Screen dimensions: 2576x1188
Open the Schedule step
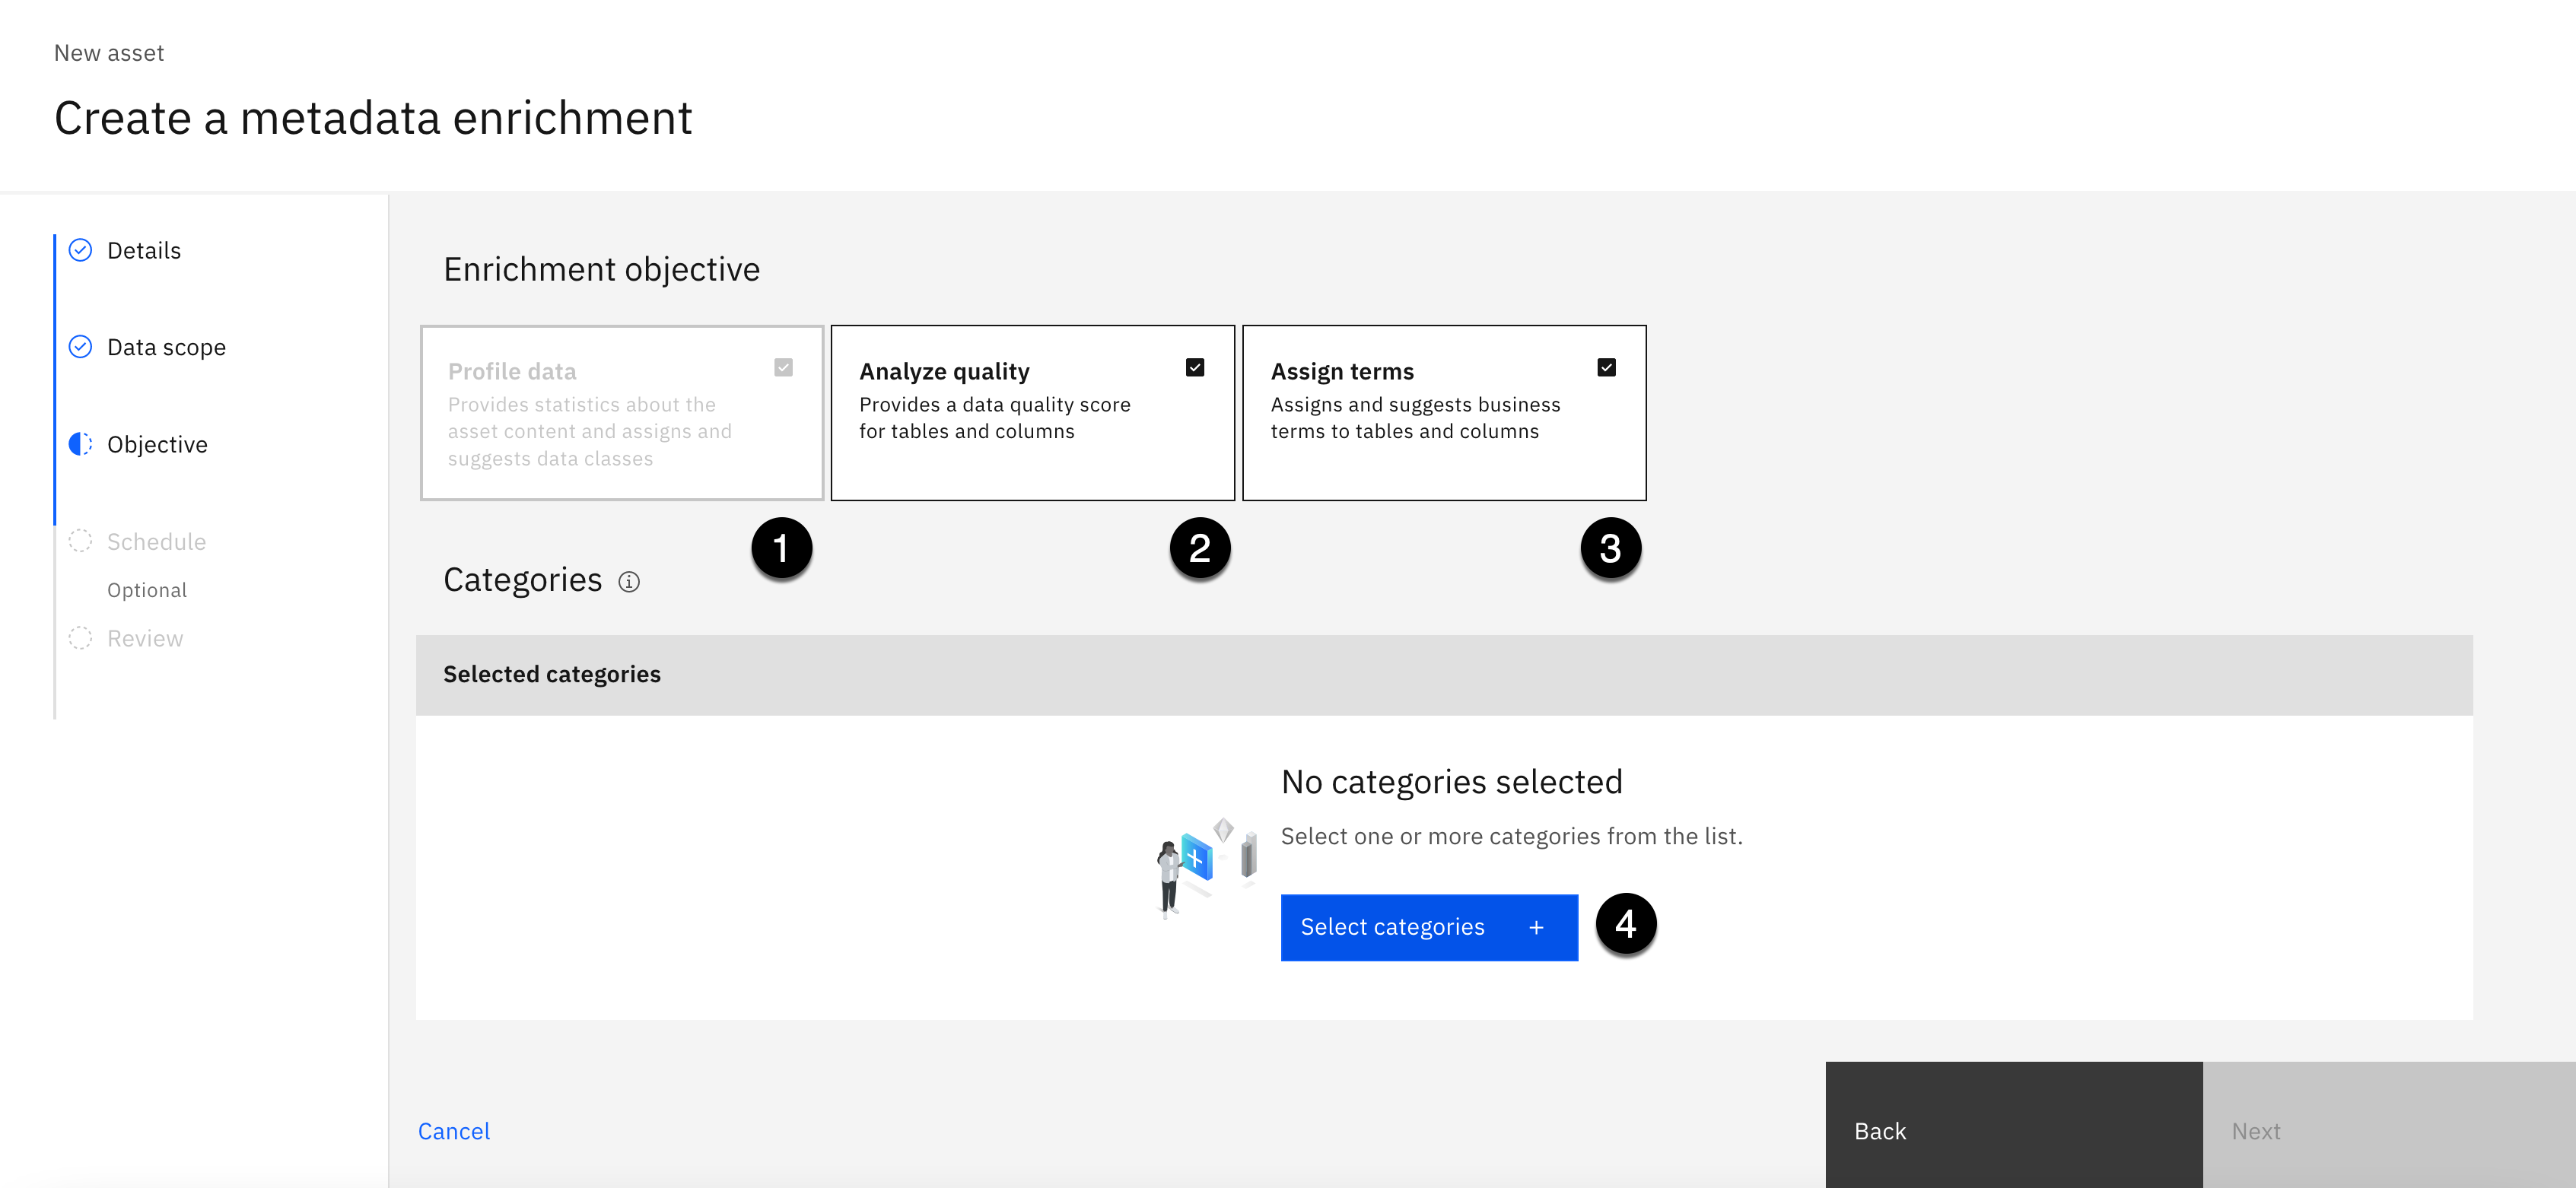(156, 542)
